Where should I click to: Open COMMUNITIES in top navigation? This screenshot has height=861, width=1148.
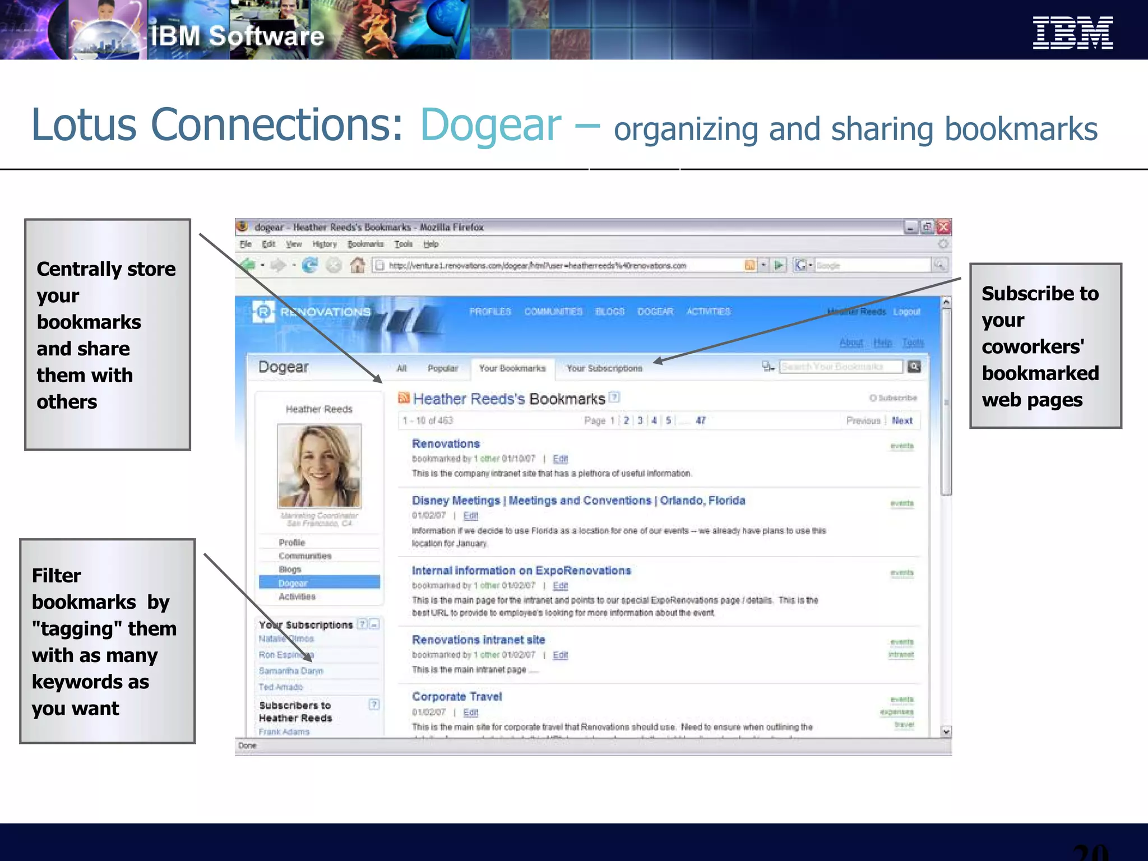[553, 311]
